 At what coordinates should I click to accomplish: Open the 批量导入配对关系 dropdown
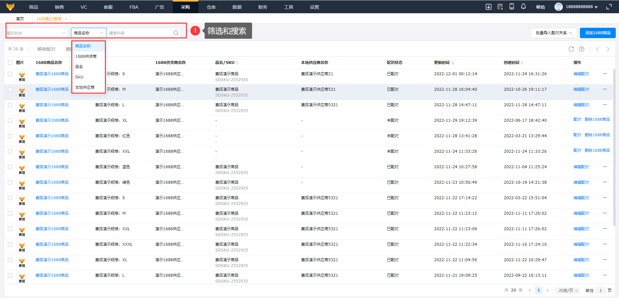coord(553,33)
